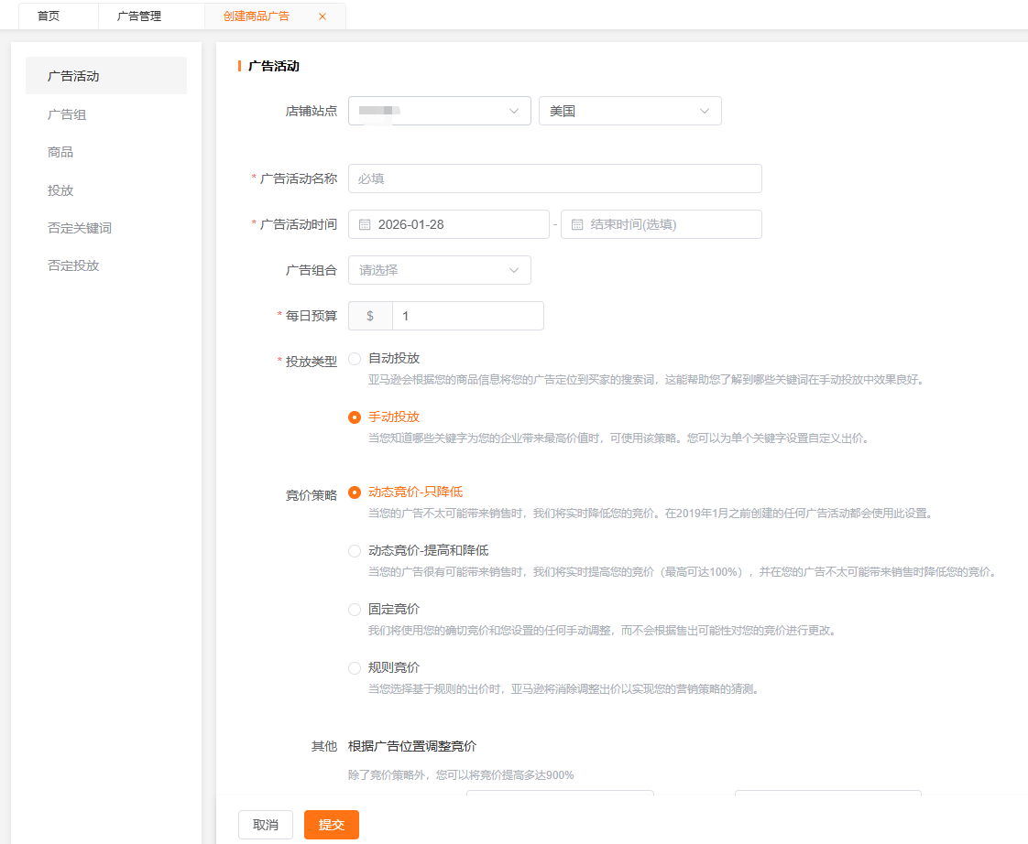Viewport: 1028px width, 844px height.
Task: Open the store selection dropdown
Action: click(439, 111)
